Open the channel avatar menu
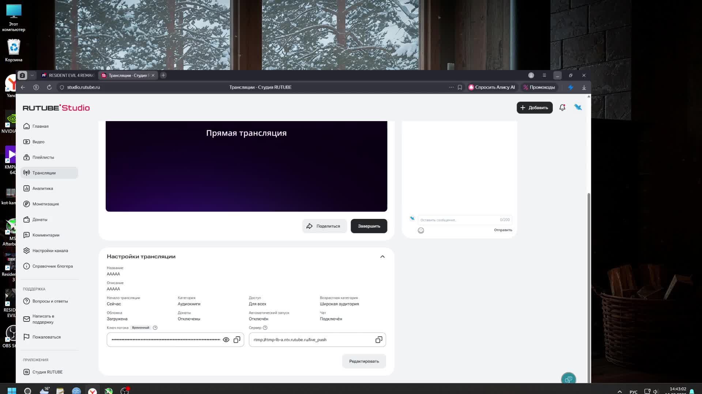The width and height of the screenshot is (702, 394). (578, 107)
